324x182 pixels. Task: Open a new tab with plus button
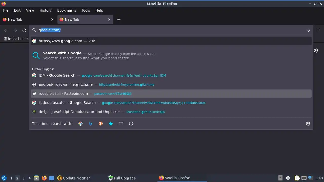[x=119, y=19]
